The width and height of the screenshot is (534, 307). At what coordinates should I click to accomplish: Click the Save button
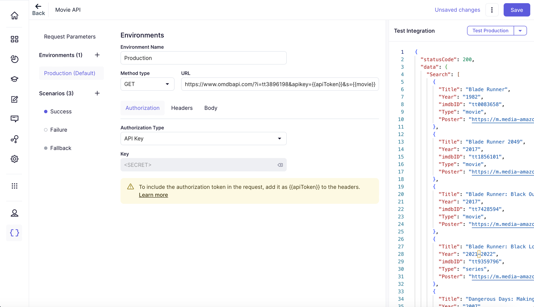point(516,10)
